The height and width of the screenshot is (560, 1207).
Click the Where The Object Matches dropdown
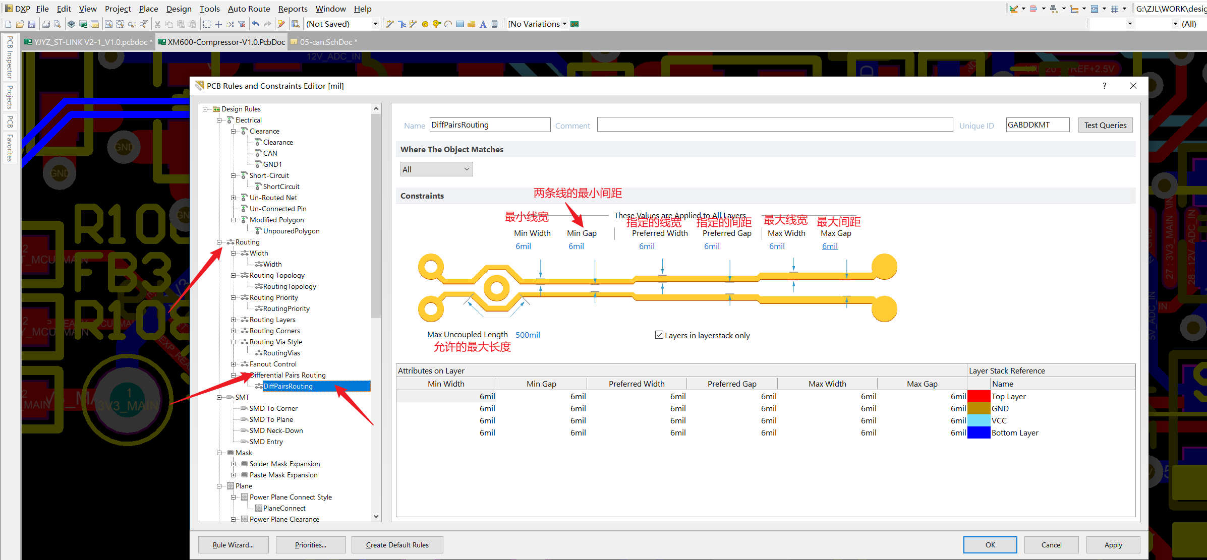tap(435, 169)
